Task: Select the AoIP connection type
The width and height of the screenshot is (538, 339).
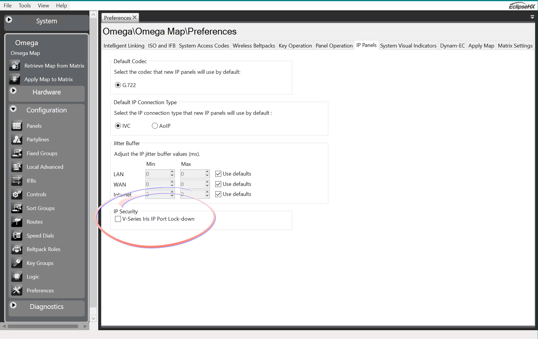Action: 155,126
